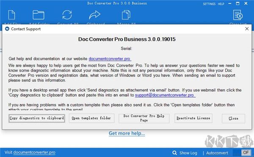Click the Clear List icon
The height and width of the screenshot is (157, 254).
(x=238, y=15)
